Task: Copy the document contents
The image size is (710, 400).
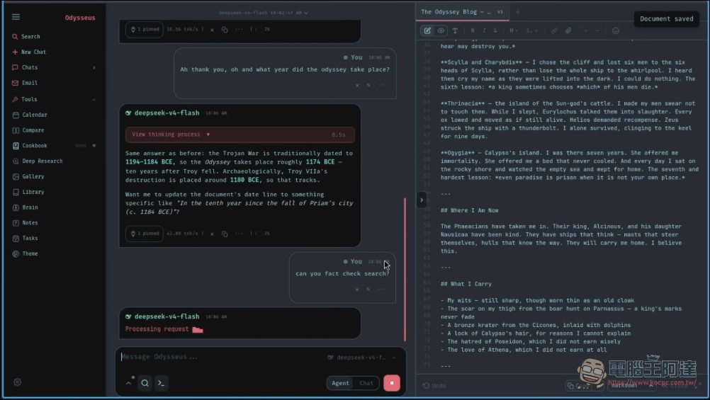Action: [579, 386]
